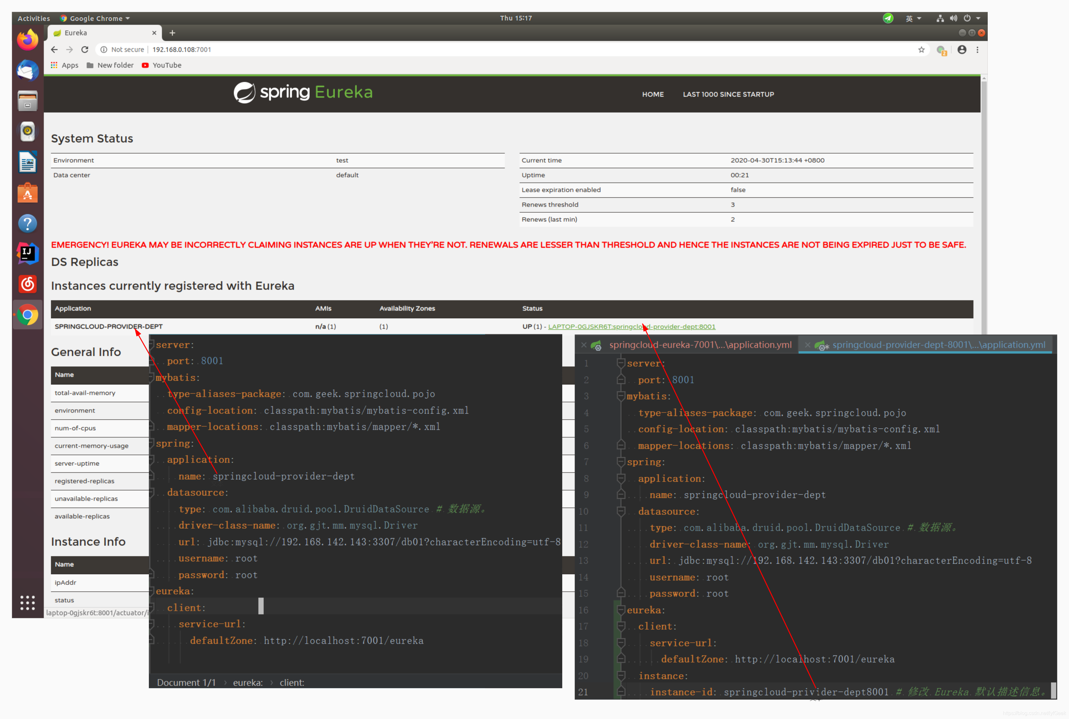Open the Help dock icon

point(28,223)
